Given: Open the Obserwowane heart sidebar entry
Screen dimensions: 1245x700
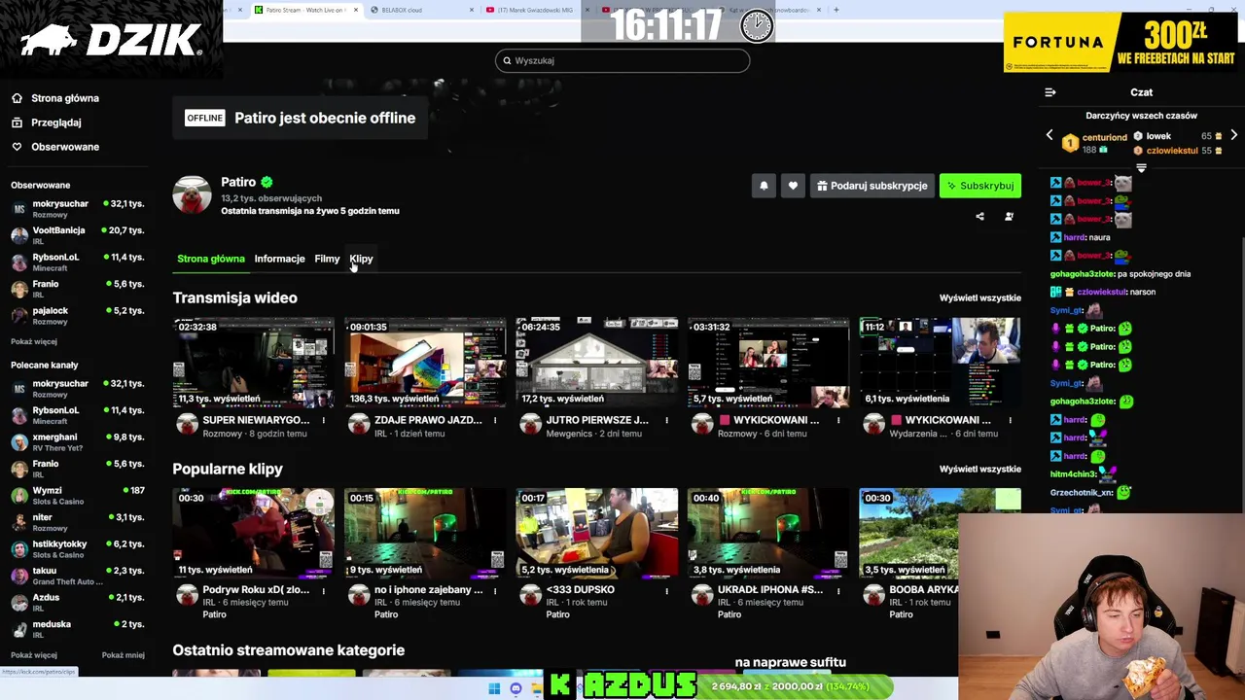Looking at the screenshot, I should coord(55,147).
